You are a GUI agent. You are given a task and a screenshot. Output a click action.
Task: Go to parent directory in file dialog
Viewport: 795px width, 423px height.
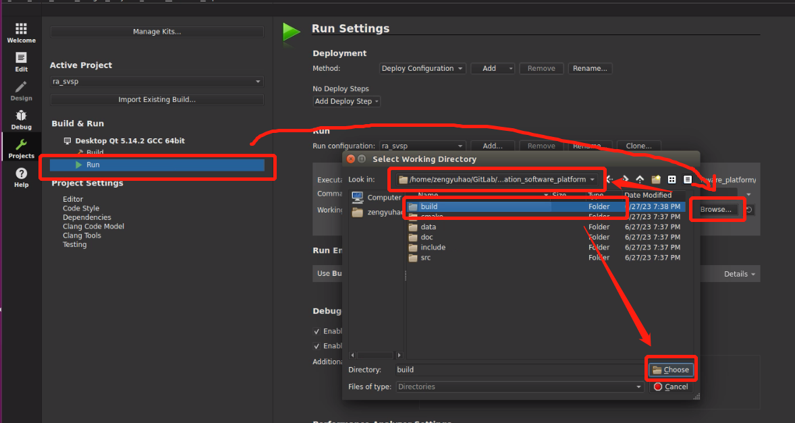point(640,179)
